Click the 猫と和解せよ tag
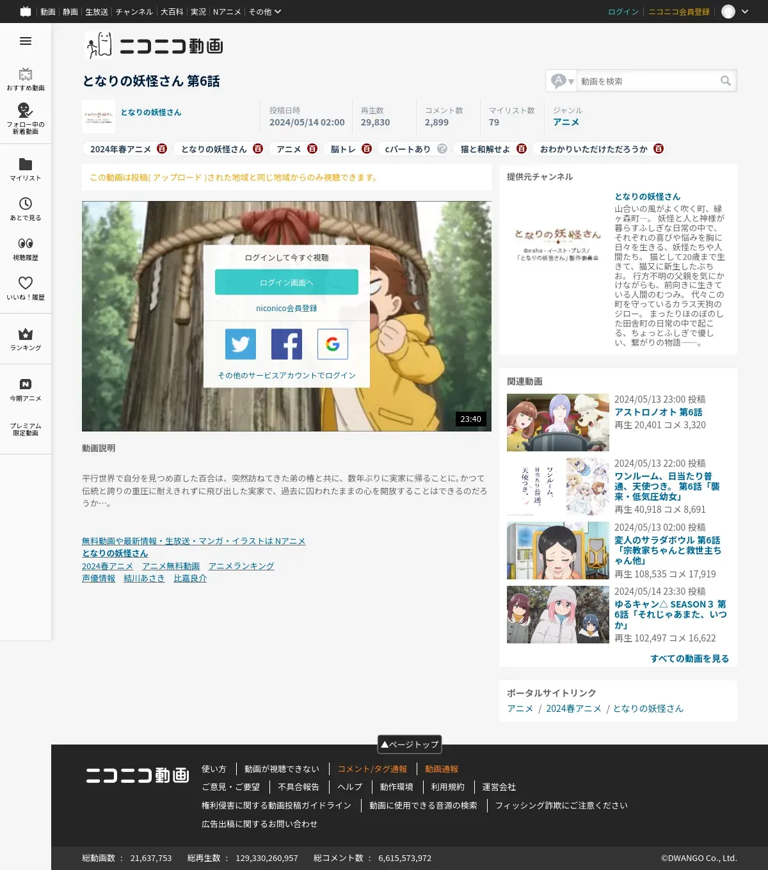 pos(485,149)
